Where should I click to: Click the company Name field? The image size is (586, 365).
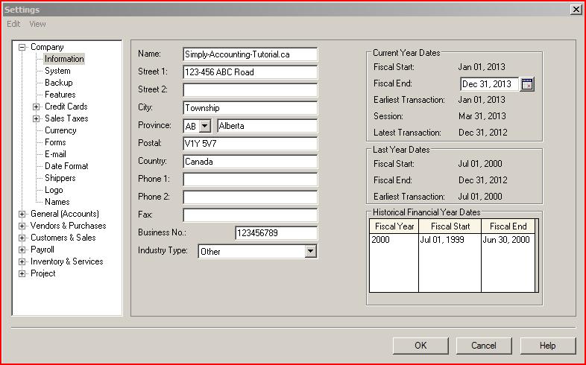250,54
